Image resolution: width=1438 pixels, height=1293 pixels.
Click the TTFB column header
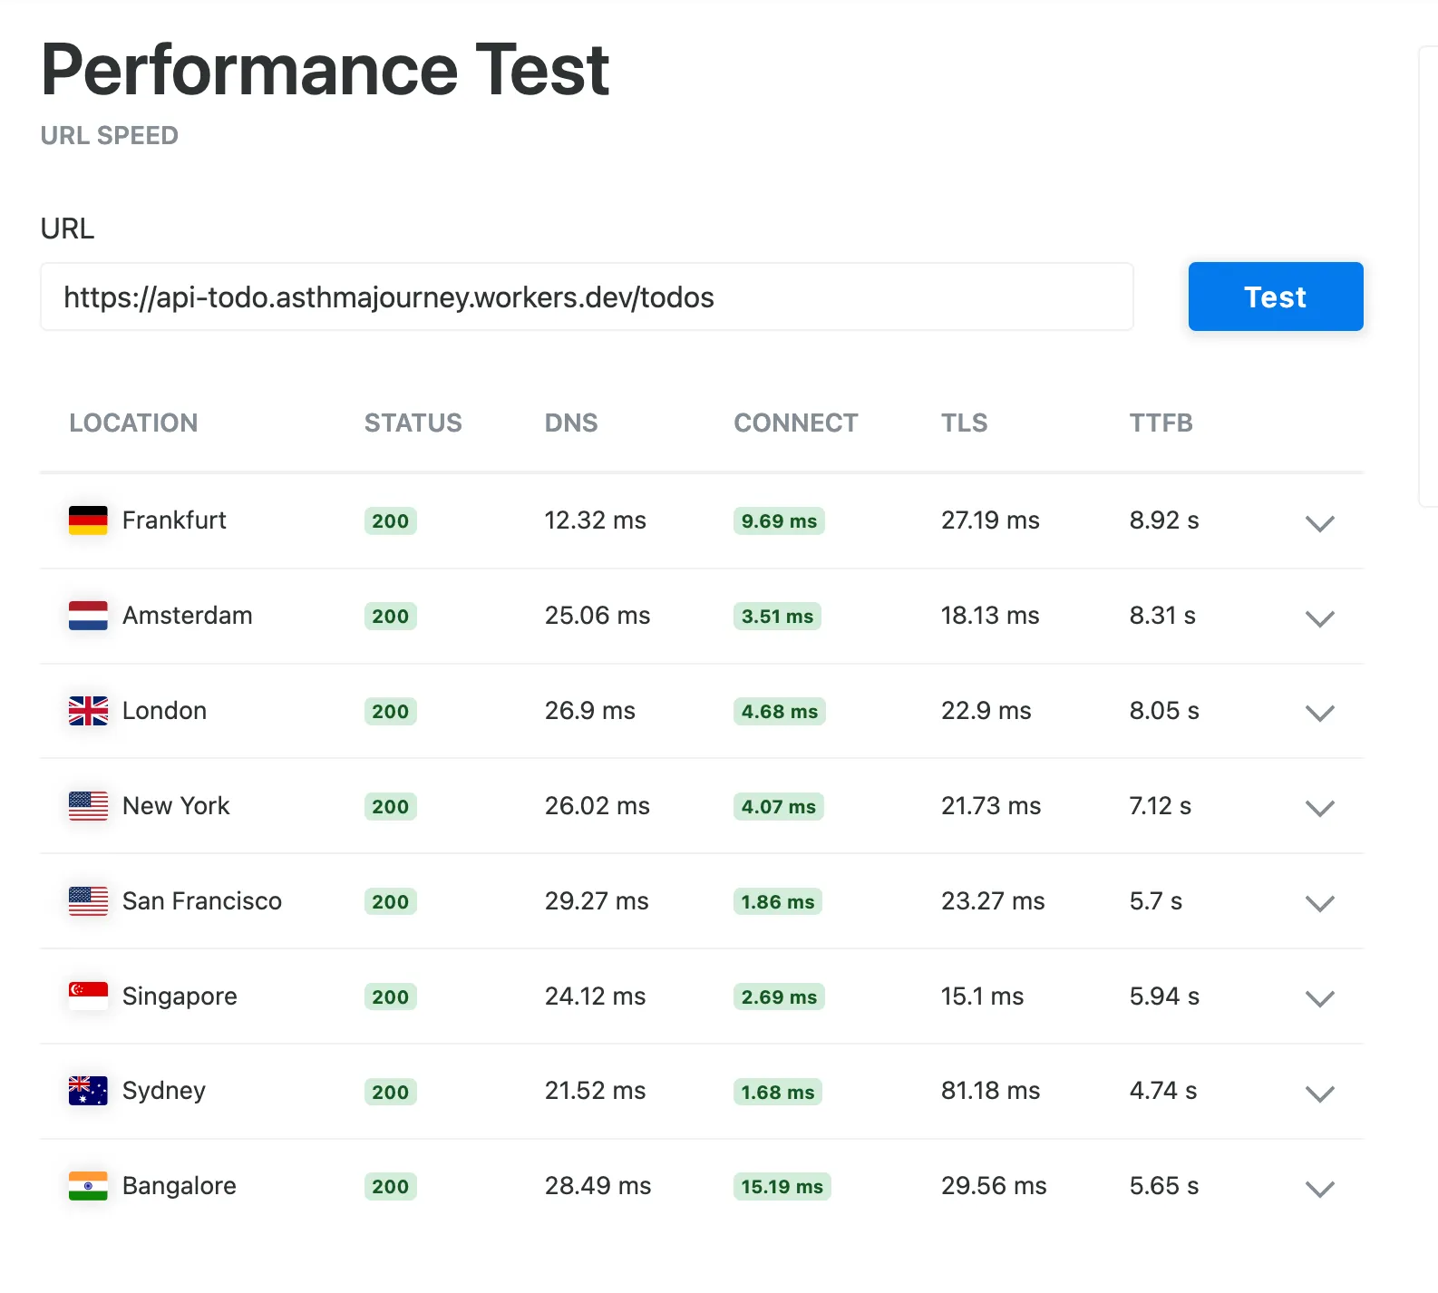tap(1161, 423)
